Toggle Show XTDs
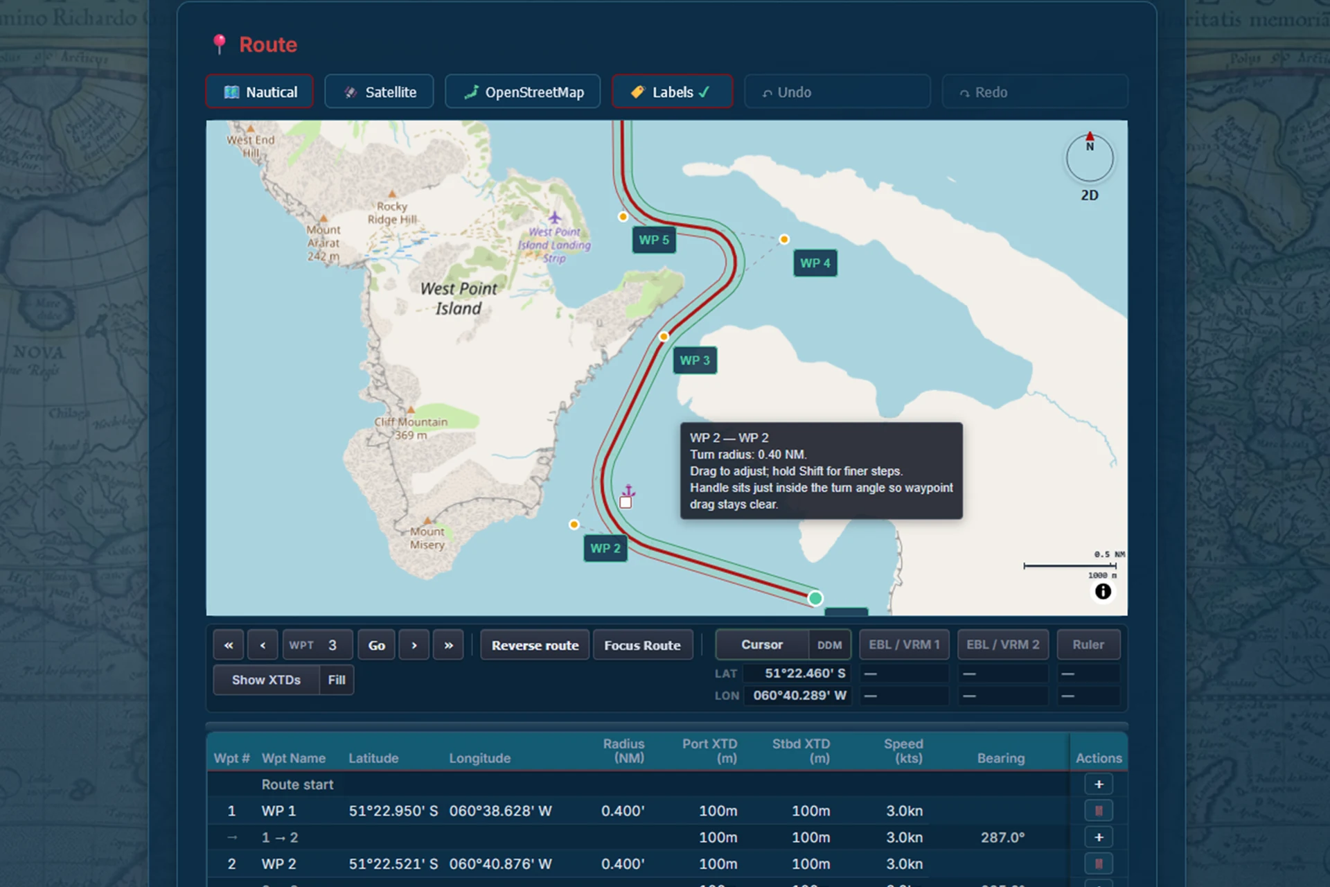The width and height of the screenshot is (1330, 887). click(x=266, y=680)
